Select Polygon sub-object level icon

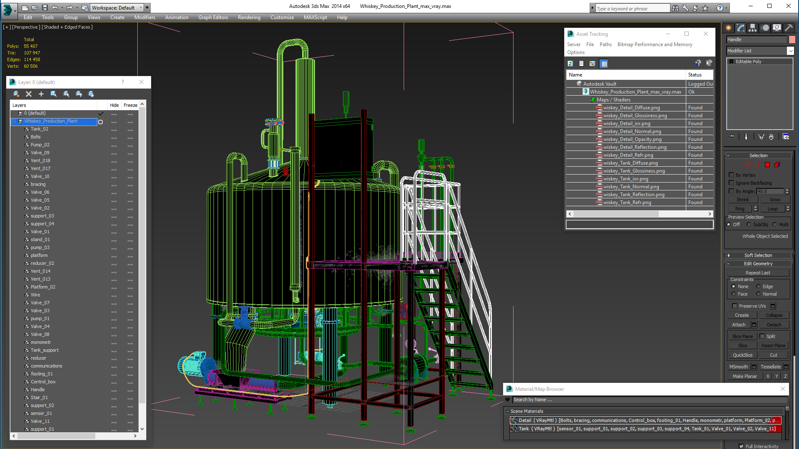coord(767,165)
